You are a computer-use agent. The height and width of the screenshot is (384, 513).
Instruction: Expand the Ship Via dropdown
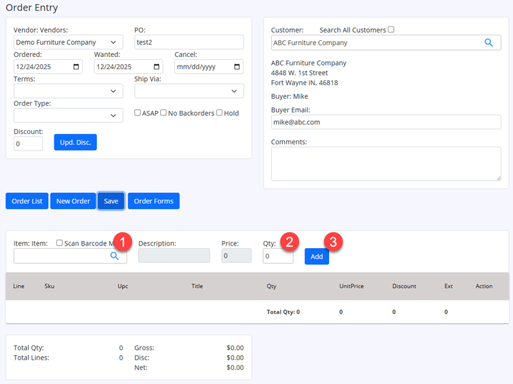point(189,91)
